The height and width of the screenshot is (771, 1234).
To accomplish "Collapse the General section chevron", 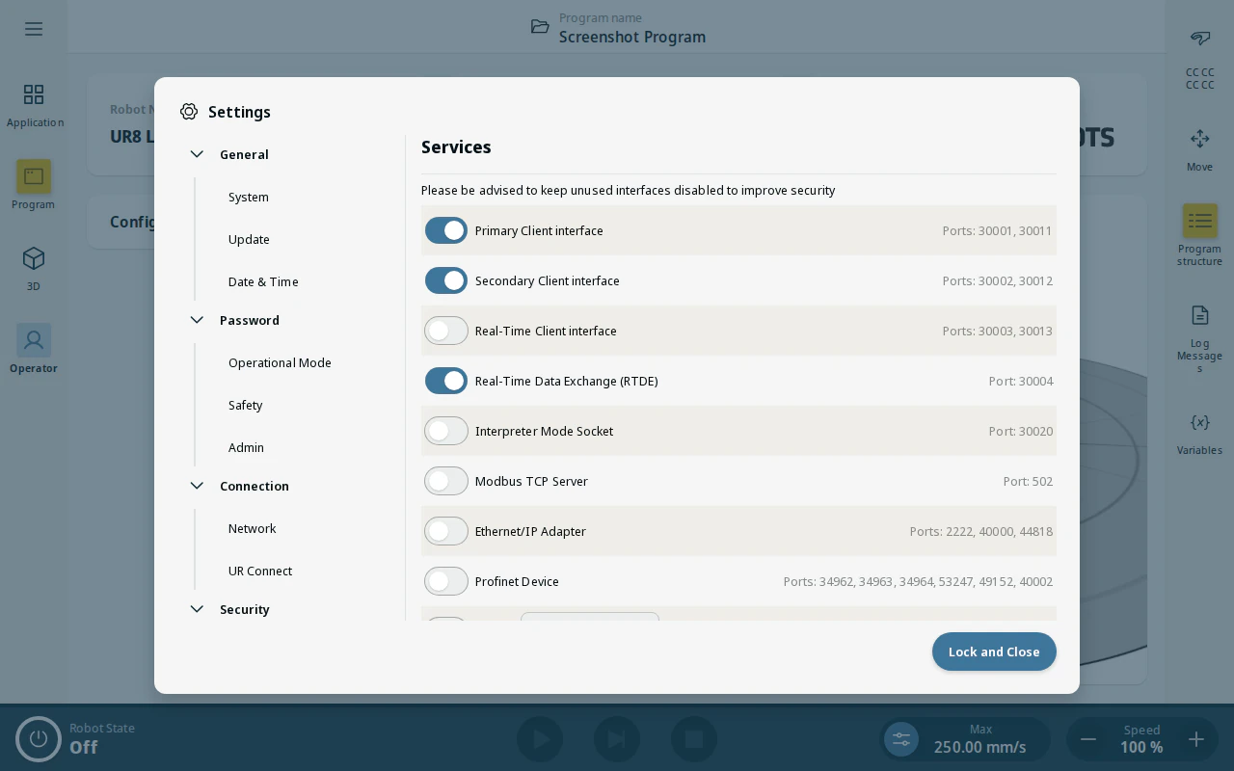I will point(197,154).
